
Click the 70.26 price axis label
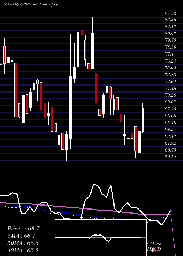pos(171,95)
